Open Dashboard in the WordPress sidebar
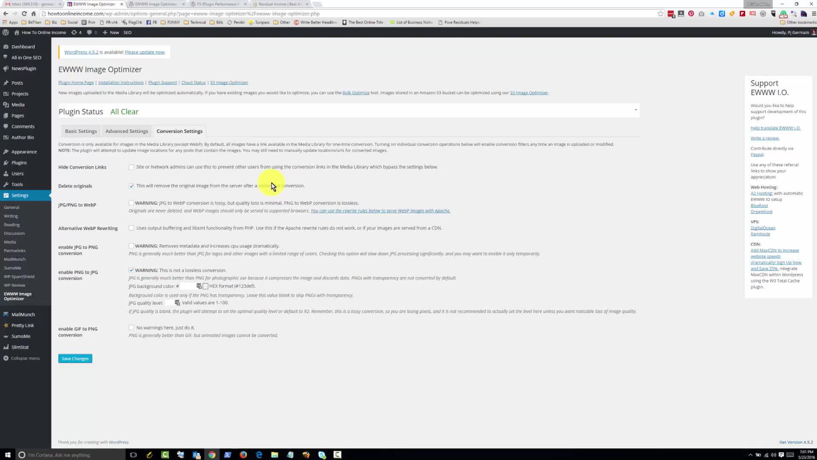Viewport: 817px width, 460px height. coord(23,46)
